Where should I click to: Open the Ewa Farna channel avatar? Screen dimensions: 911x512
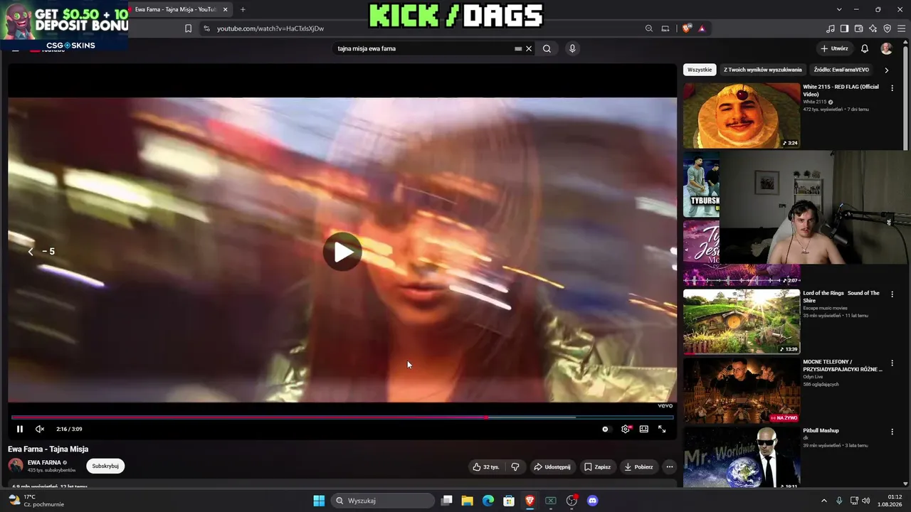(16, 466)
